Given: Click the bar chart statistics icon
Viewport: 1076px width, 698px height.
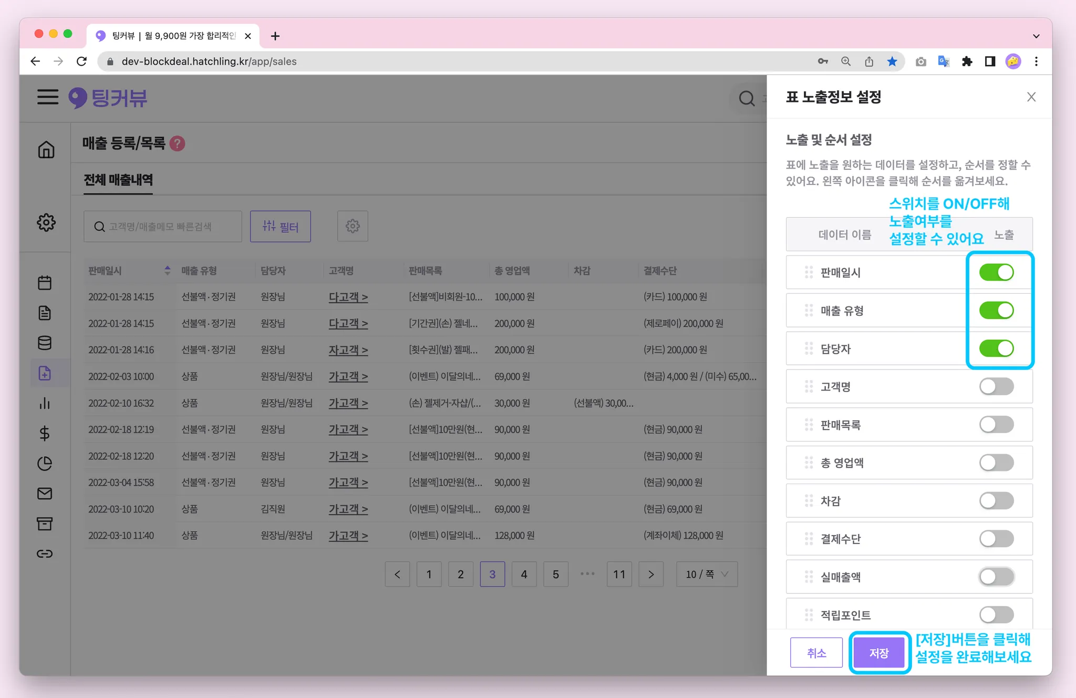Looking at the screenshot, I should pos(45,403).
